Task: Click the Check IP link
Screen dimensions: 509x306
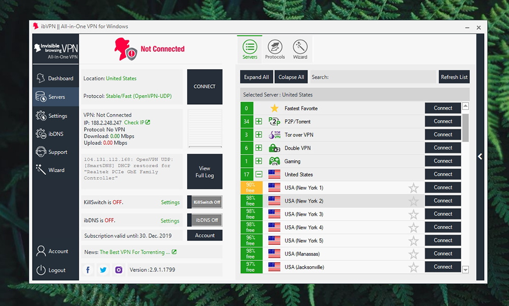Action: [x=134, y=123]
